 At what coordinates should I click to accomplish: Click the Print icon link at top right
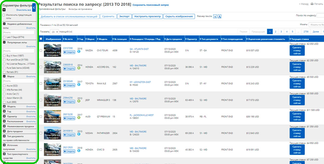[x=317, y=4]
